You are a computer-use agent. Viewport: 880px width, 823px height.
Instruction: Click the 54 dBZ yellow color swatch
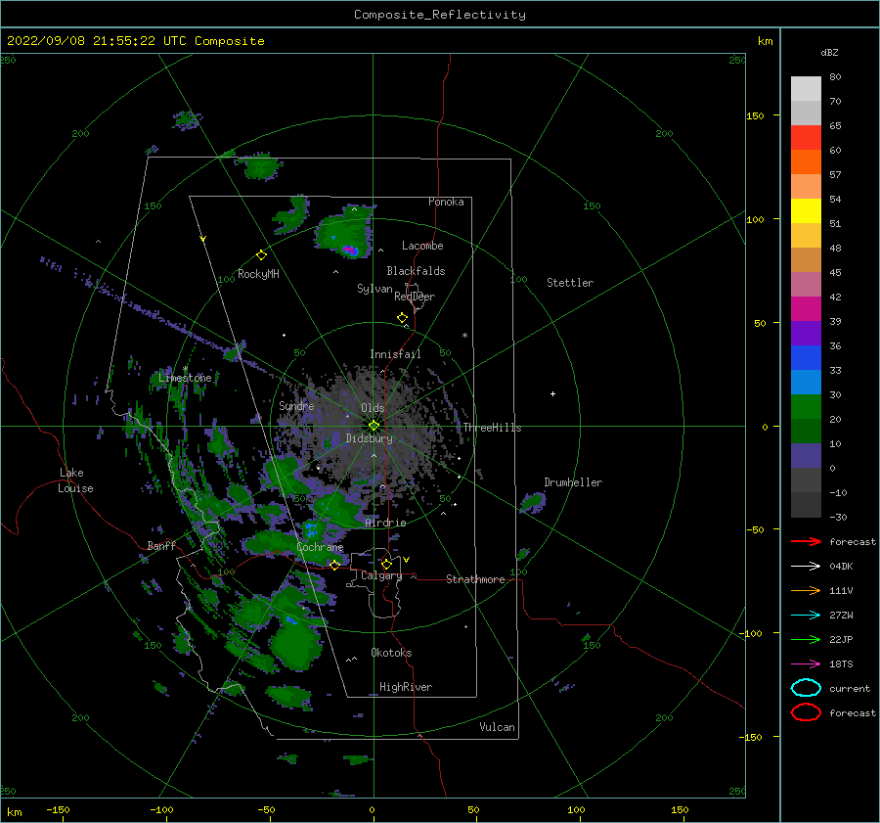click(806, 211)
